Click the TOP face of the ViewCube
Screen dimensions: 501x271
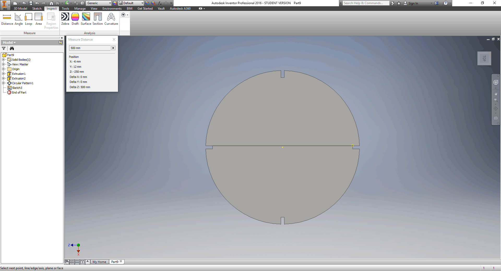pos(484,58)
